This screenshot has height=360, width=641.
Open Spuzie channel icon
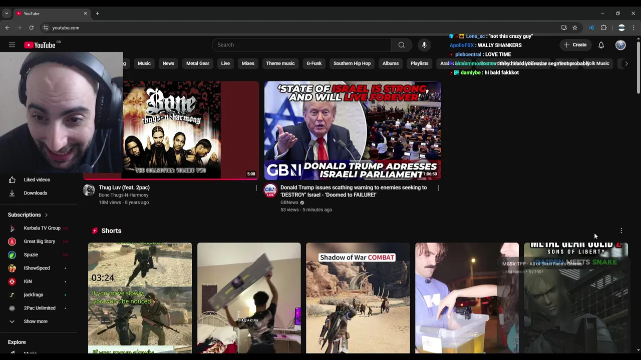coord(12,254)
